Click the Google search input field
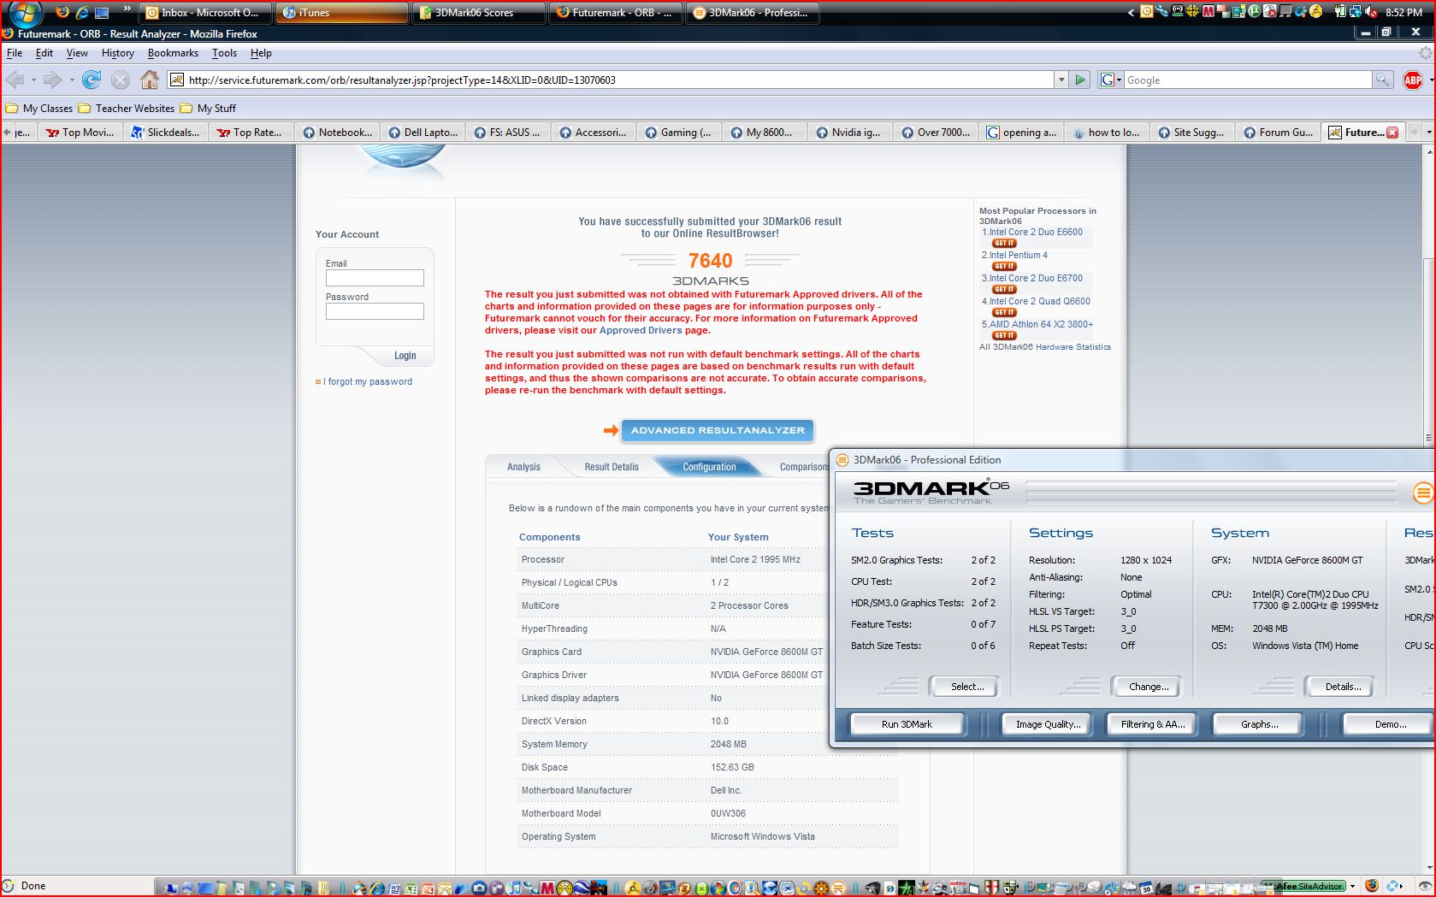1436x897 pixels. click(1247, 80)
